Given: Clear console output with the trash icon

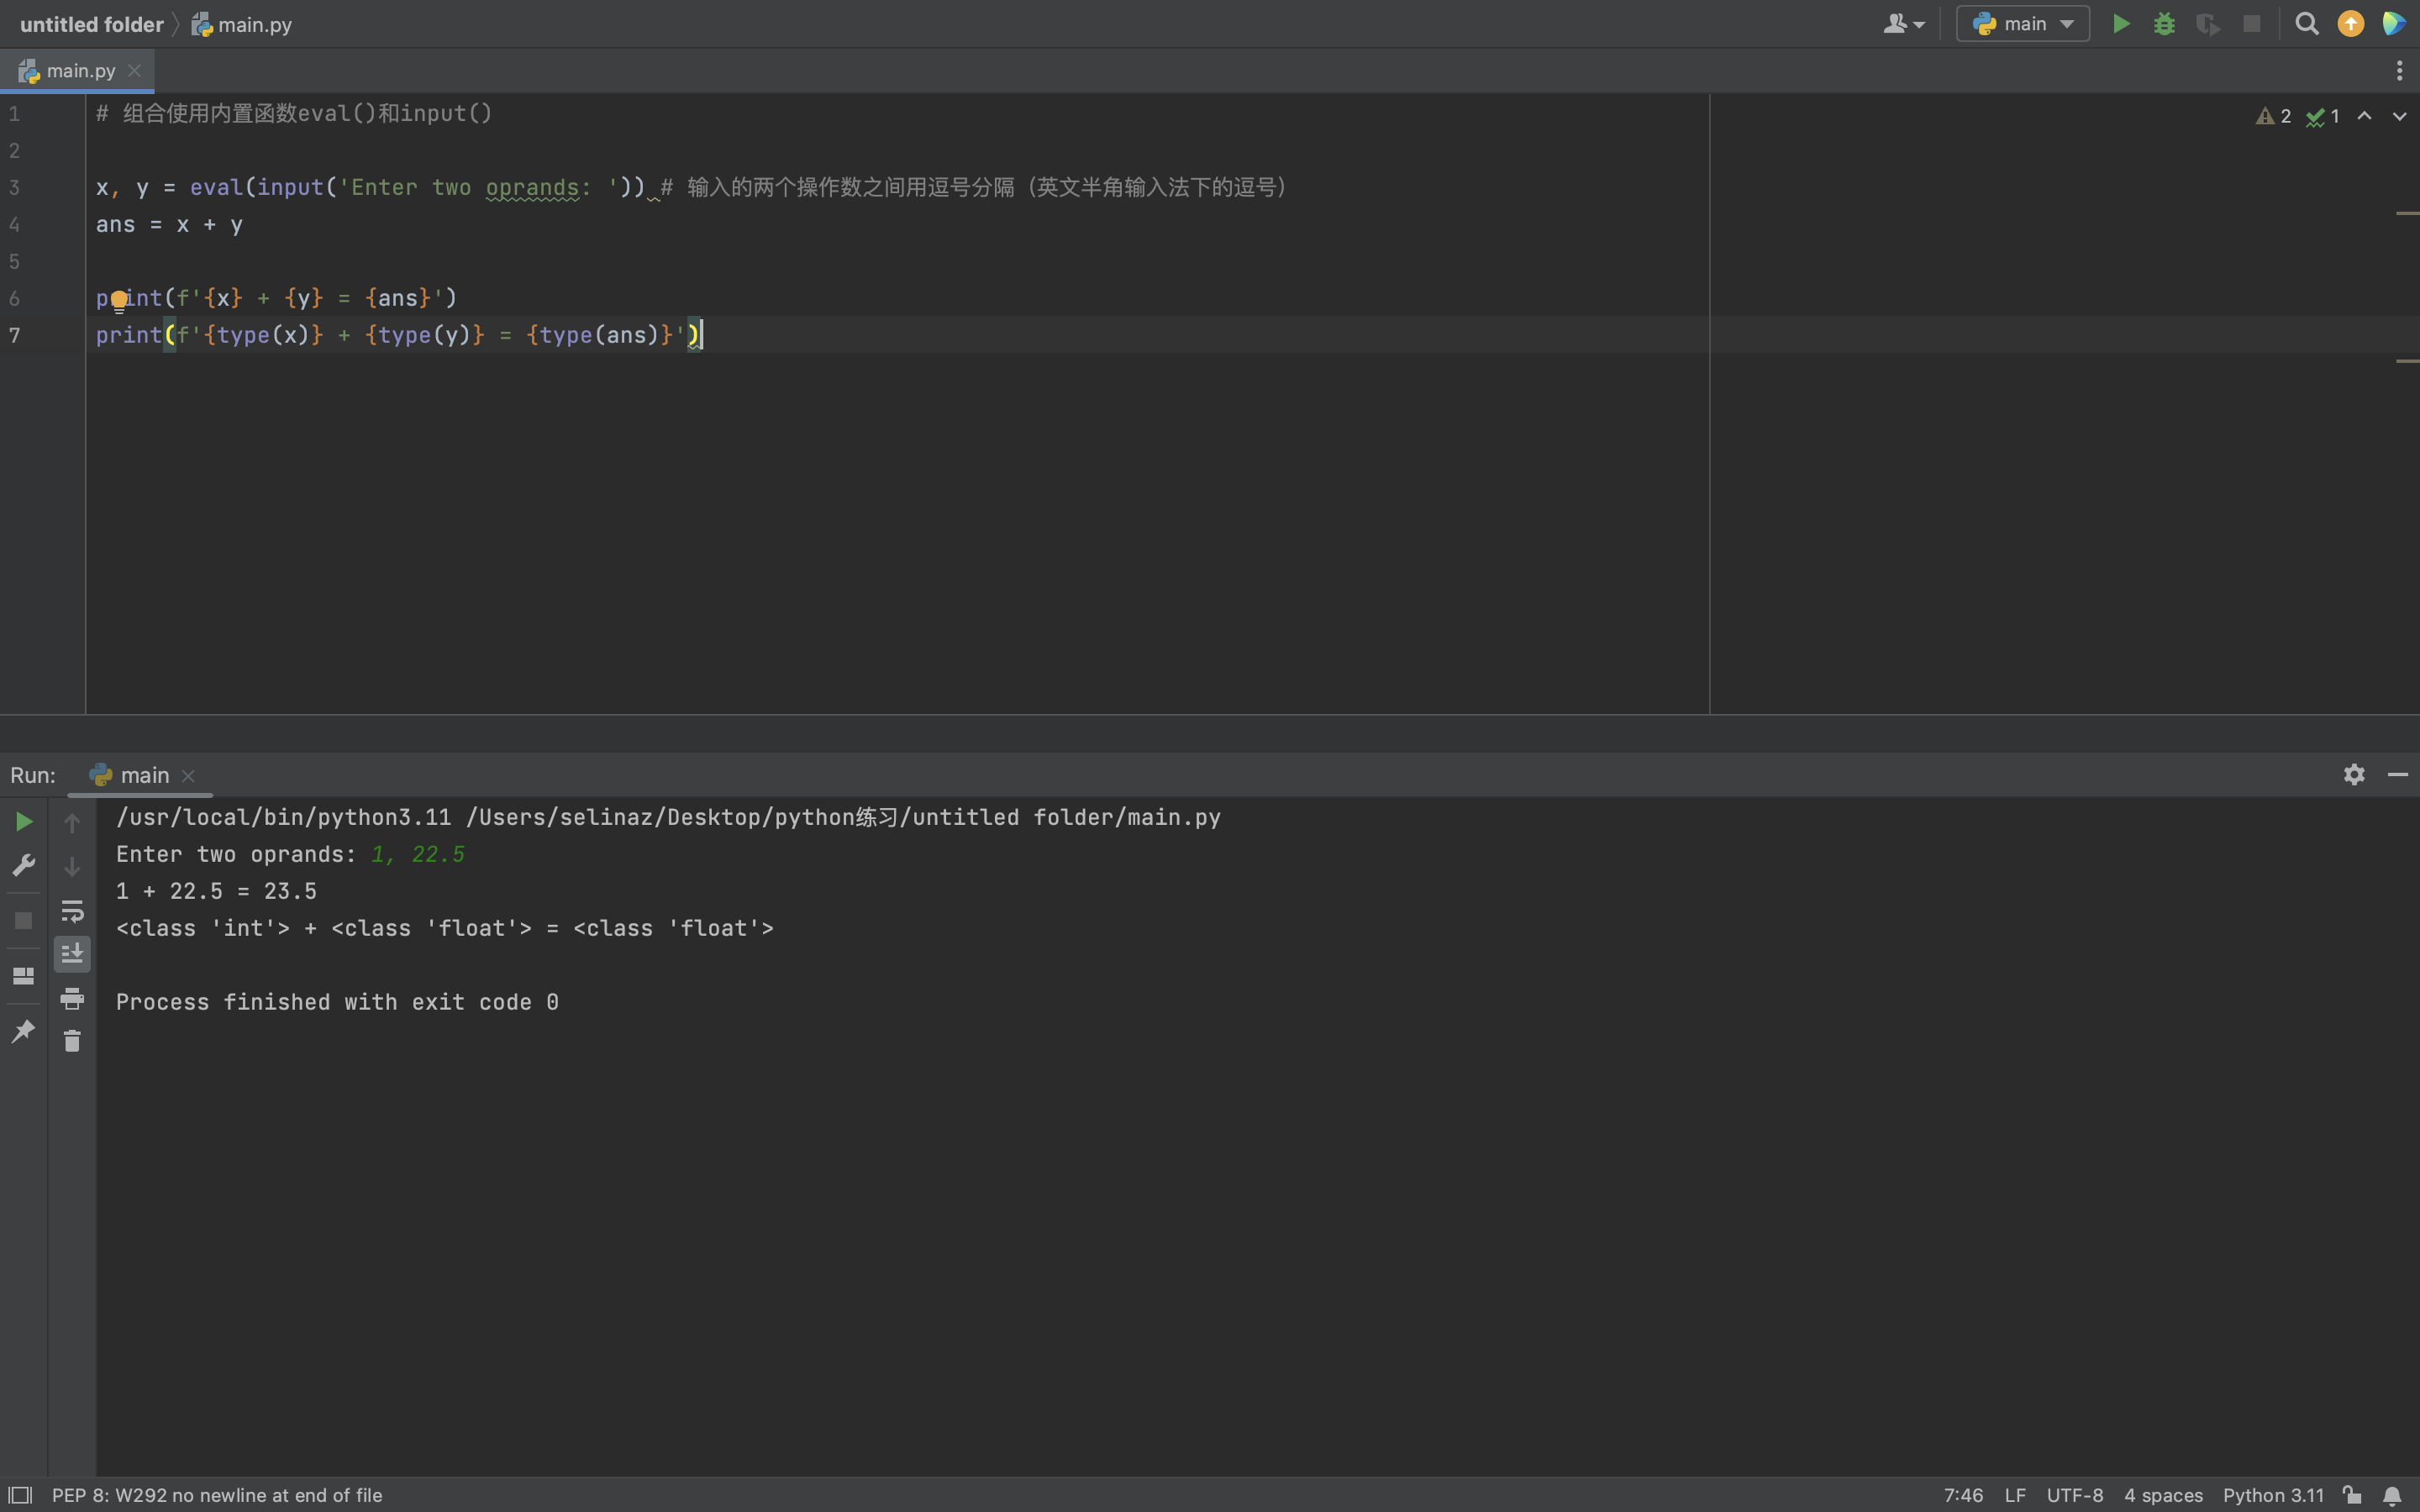Looking at the screenshot, I should pos(72,1041).
